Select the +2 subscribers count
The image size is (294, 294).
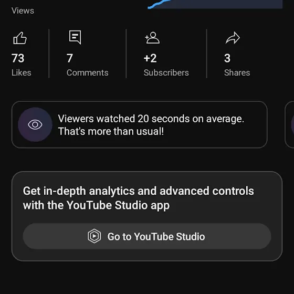(x=150, y=58)
